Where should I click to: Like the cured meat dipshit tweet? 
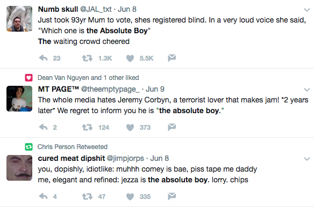coord(130,197)
